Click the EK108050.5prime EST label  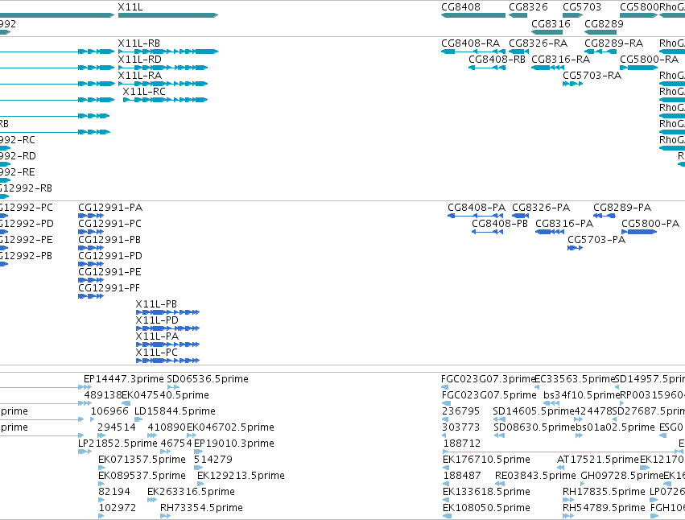tap(486, 509)
